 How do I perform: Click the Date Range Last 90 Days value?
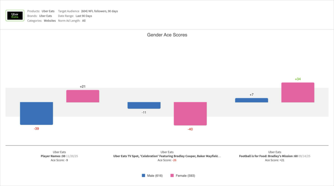pyautogui.click(x=84, y=16)
